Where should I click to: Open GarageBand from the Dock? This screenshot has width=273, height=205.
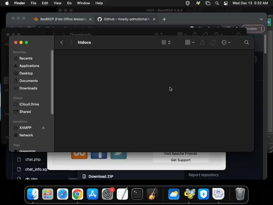[152, 194]
